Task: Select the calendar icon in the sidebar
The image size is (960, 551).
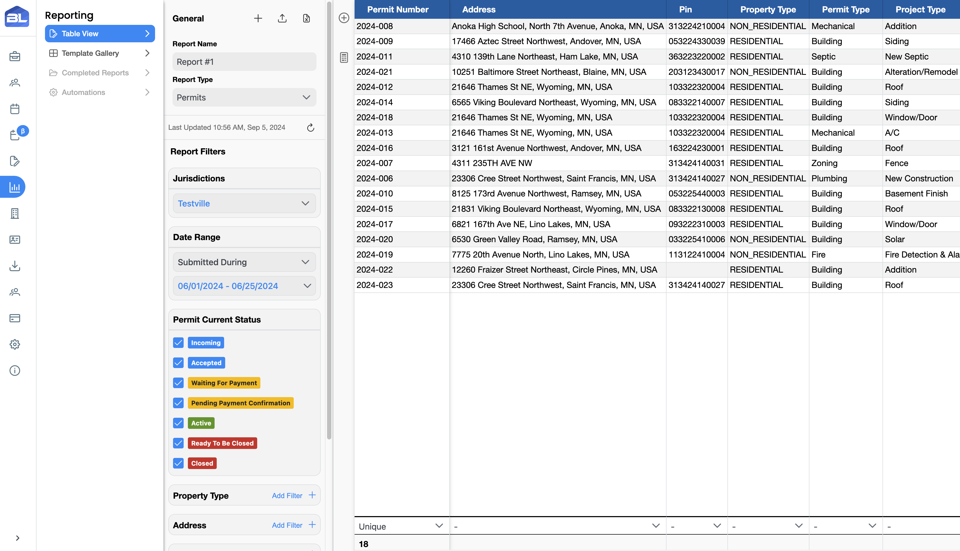Action: click(14, 109)
